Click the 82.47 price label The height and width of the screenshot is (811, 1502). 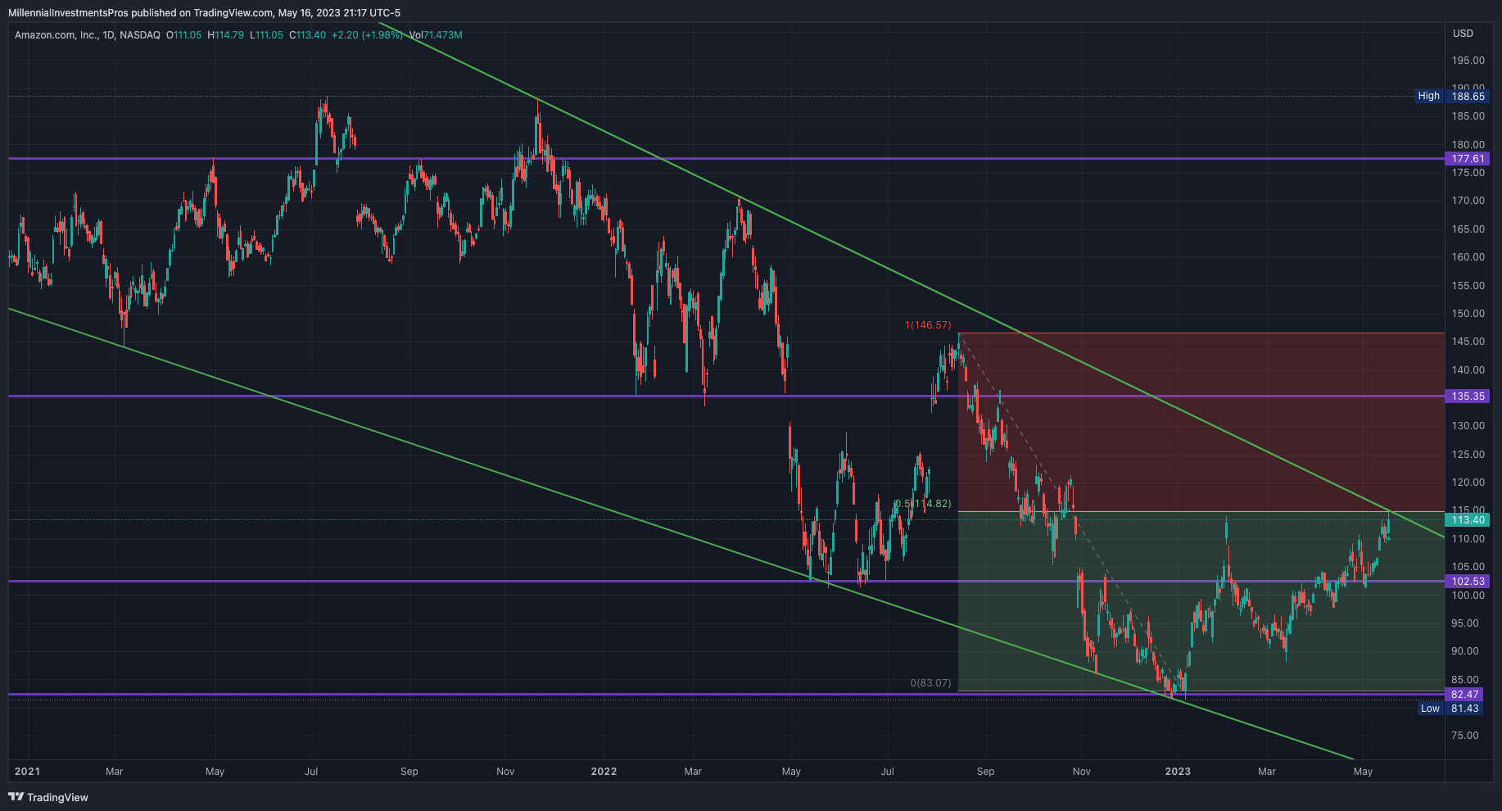1464,695
